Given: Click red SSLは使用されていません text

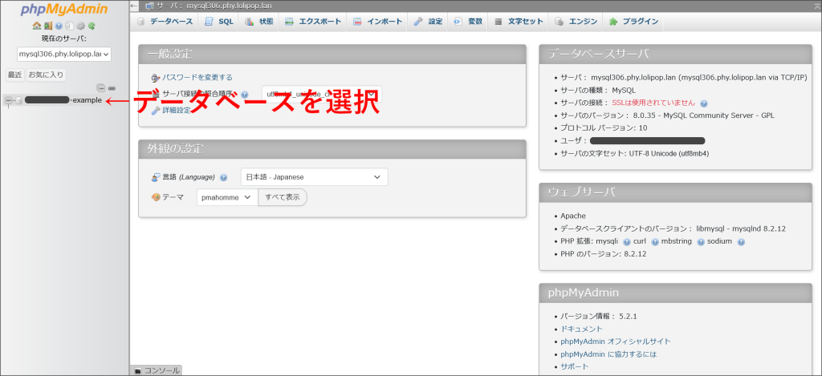Looking at the screenshot, I should coord(653,103).
